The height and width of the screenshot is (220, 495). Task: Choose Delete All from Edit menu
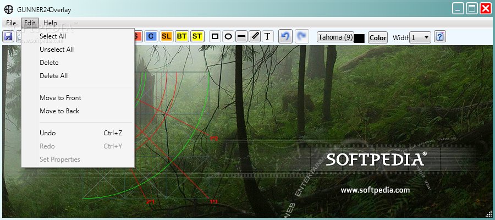tap(78, 76)
